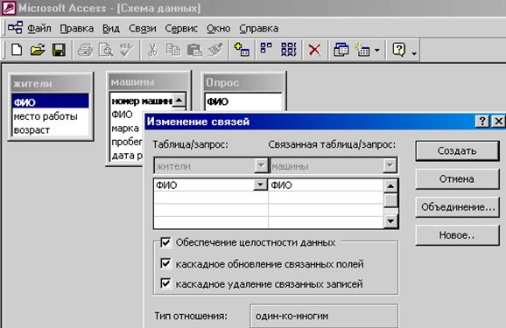
Task: Open Print Preview from the toolbar
Action: pyautogui.click(x=106, y=50)
